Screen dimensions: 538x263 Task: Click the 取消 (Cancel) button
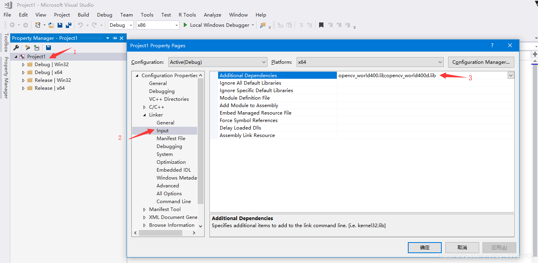pos(462,248)
